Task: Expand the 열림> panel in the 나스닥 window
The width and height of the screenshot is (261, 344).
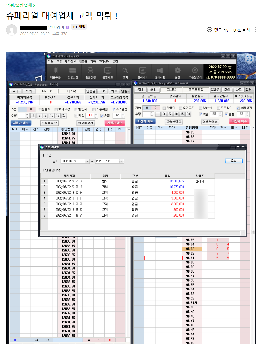Action: coord(124,91)
